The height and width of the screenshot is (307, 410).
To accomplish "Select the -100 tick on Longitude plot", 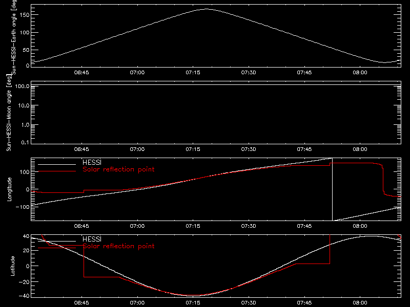I will click(x=22, y=207).
